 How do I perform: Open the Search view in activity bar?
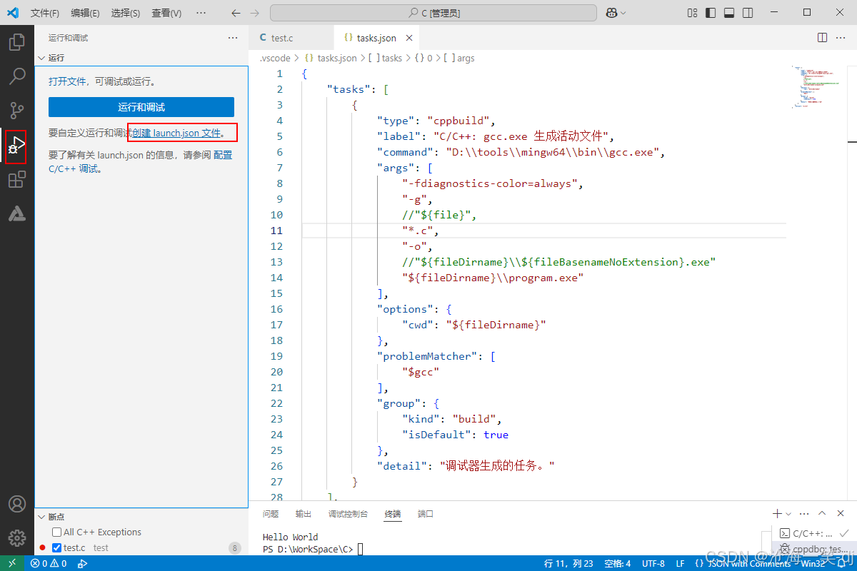pyautogui.click(x=17, y=76)
